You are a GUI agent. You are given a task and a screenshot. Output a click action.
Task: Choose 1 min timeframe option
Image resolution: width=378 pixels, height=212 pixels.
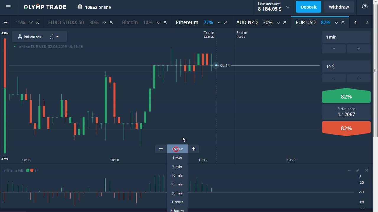click(177, 158)
